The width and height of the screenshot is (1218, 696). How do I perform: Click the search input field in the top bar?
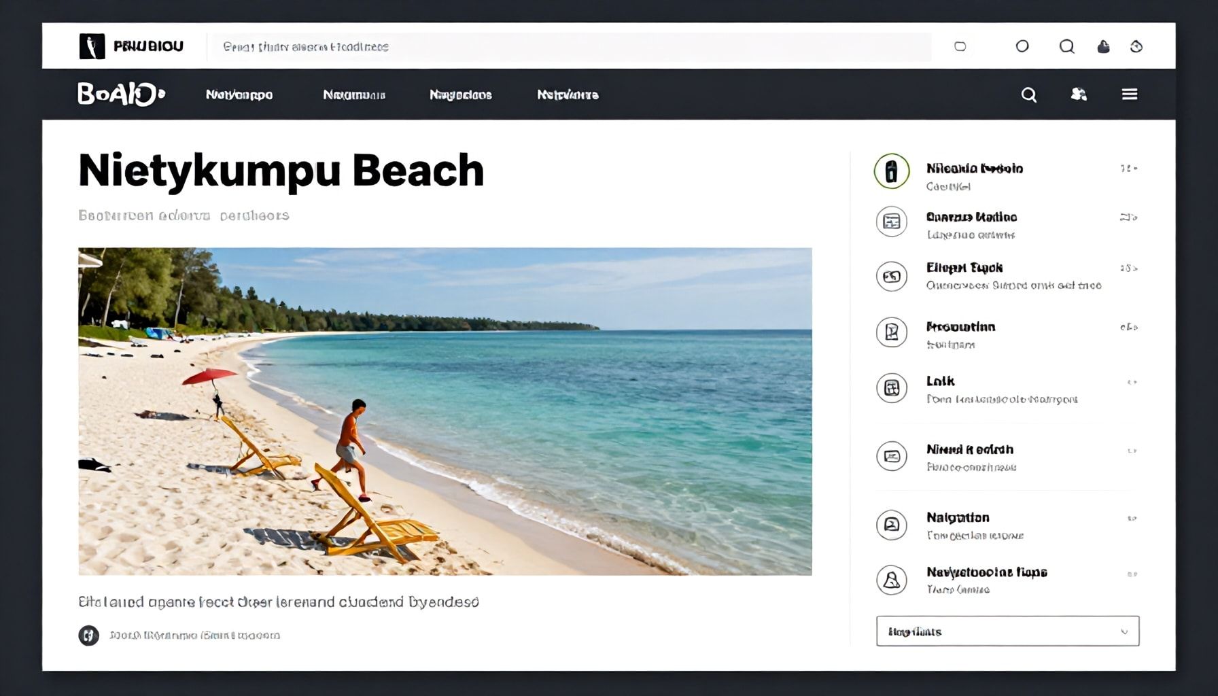coord(571,47)
